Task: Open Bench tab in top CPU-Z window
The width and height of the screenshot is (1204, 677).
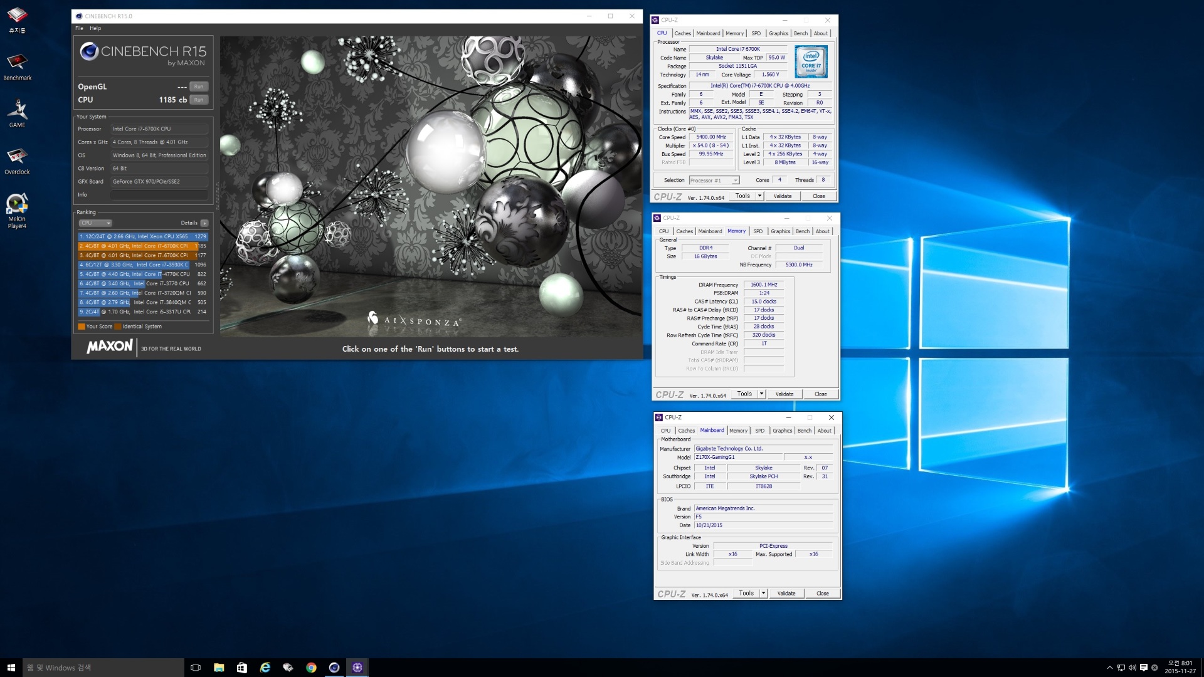Action: (801, 33)
